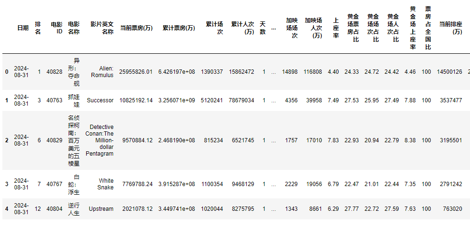Click cumulative box office 3.256071e+09
The height and width of the screenshot is (227, 470).
pyautogui.click(x=177, y=100)
